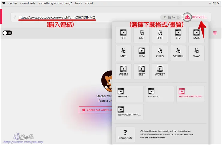The height and width of the screenshot is (145, 222).
Task: Choose the BESTVIDEO+BESTAUDIO option
Action: (190, 94)
